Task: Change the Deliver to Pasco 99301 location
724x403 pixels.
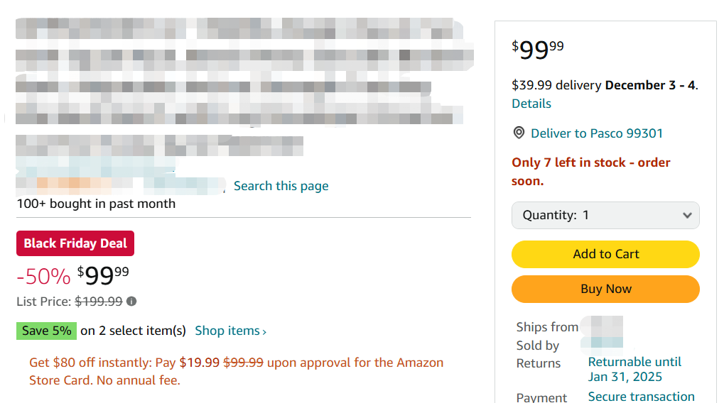Action: point(597,133)
